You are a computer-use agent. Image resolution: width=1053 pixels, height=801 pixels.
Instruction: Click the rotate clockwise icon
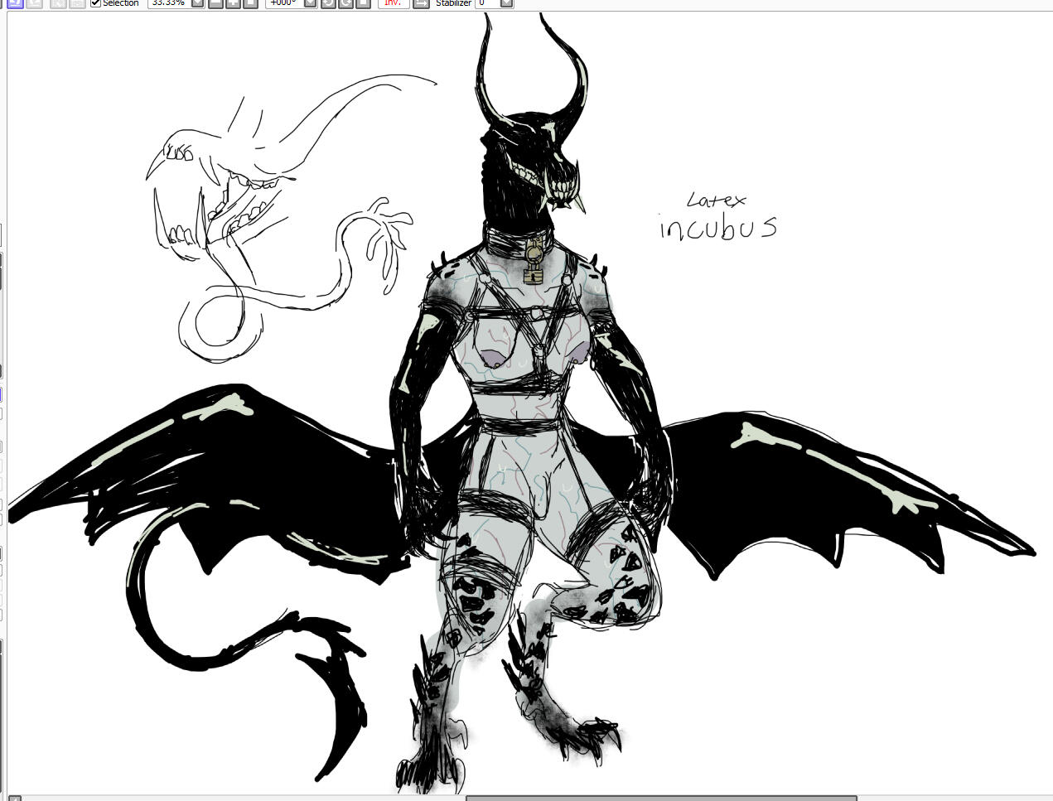coord(345,2)
